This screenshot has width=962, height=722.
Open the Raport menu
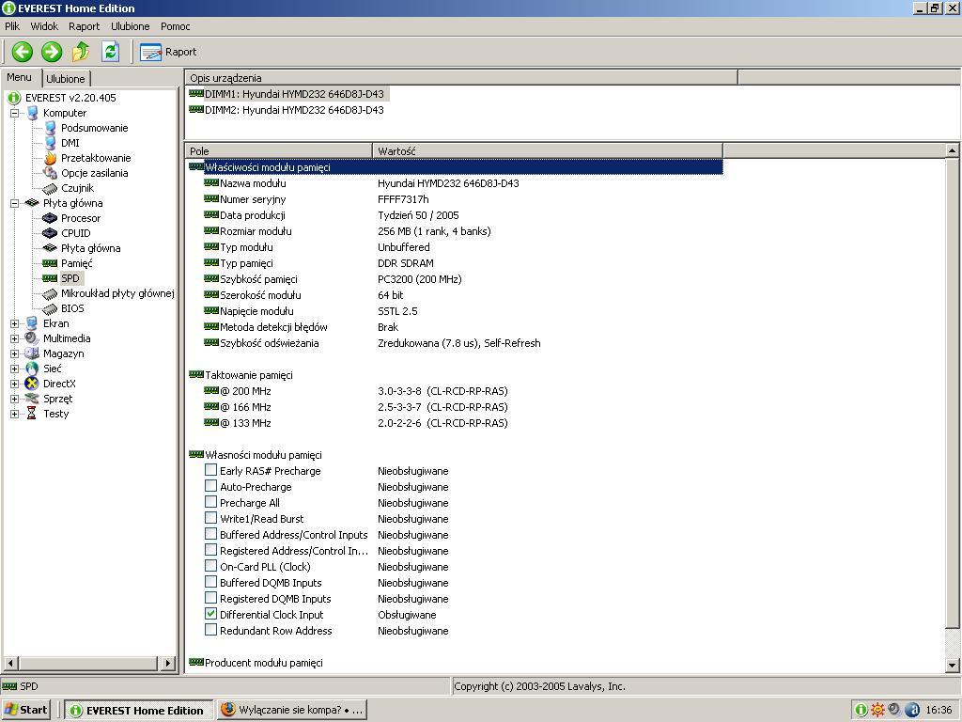point(84,26)
